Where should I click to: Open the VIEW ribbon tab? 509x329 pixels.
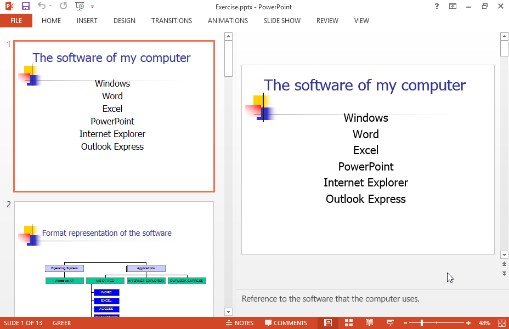[x=361, y=21]
